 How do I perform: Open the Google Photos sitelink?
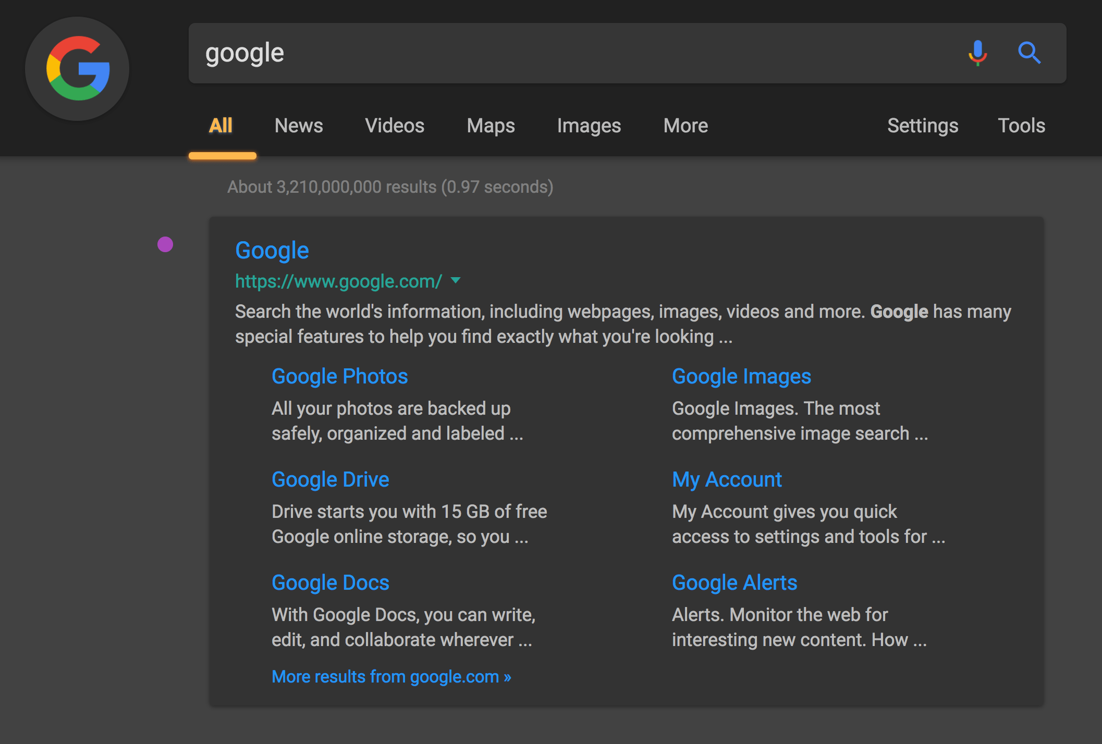click(x=339, y=377)
